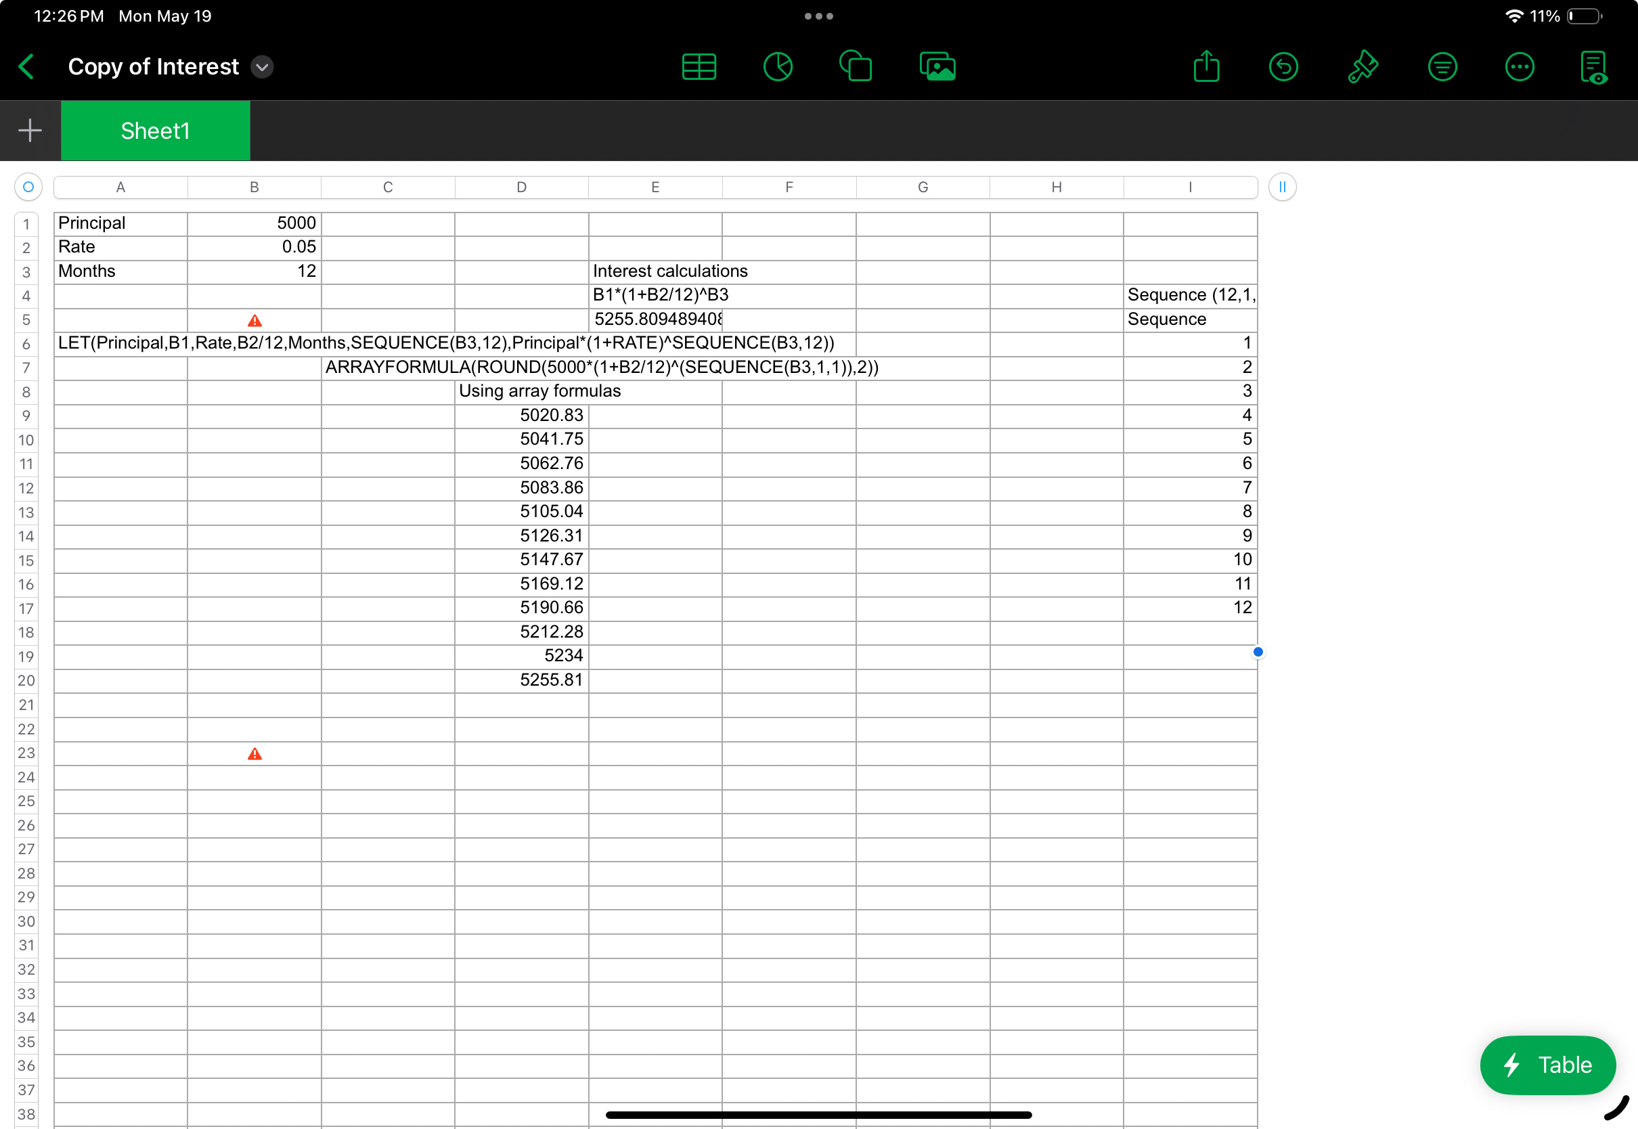This screenshot has height=1129, width=1638.
Task: Expand the Copy of Interest title dropdown
Action: click(263, 67)
